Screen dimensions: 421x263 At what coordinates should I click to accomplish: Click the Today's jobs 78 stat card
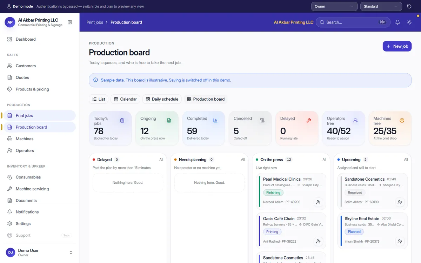[111, 128]
